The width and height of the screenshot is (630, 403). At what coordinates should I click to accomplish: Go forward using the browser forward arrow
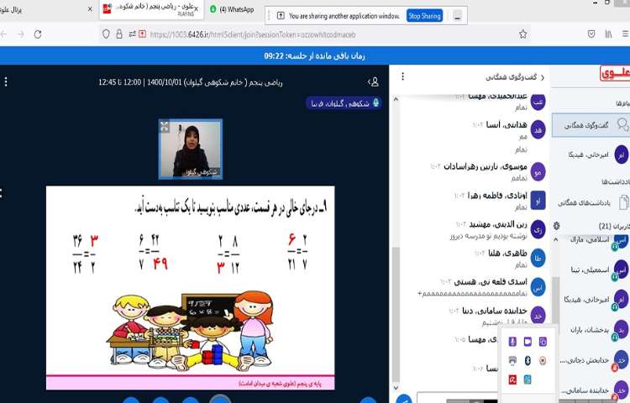pos(20,34)
